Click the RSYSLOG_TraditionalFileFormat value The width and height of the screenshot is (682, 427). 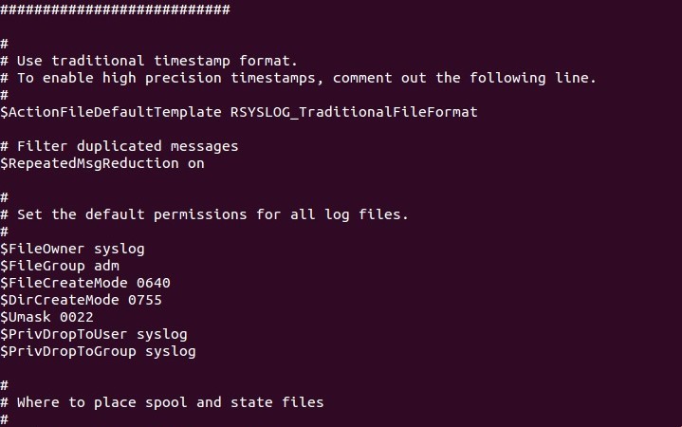tap(354, 112)
